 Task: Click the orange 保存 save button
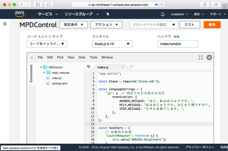[212, 25]
